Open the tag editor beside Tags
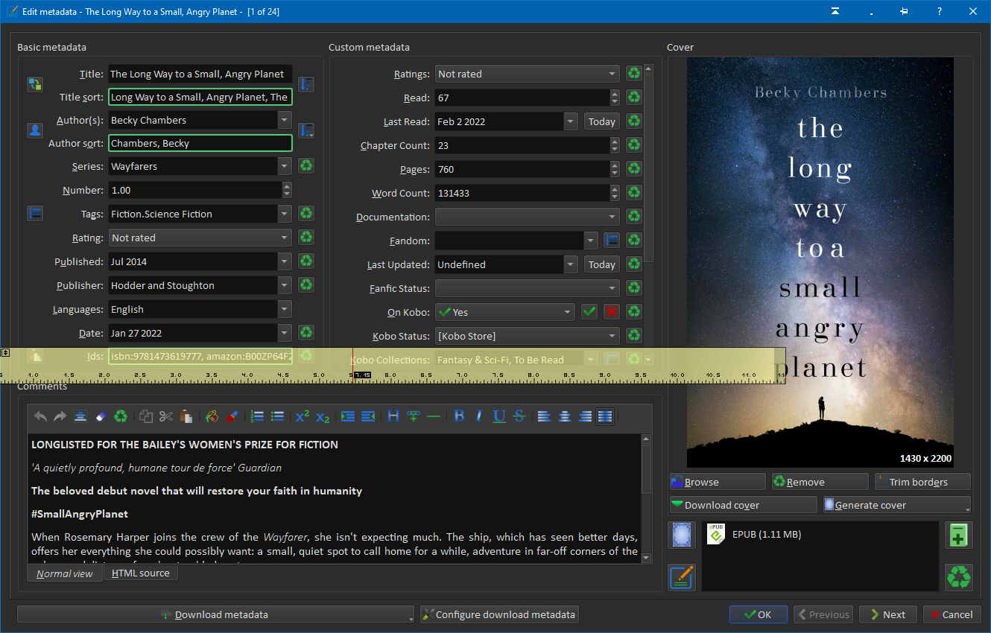Image resolution: width=991 pixels, height=633 pixels. 34,214
